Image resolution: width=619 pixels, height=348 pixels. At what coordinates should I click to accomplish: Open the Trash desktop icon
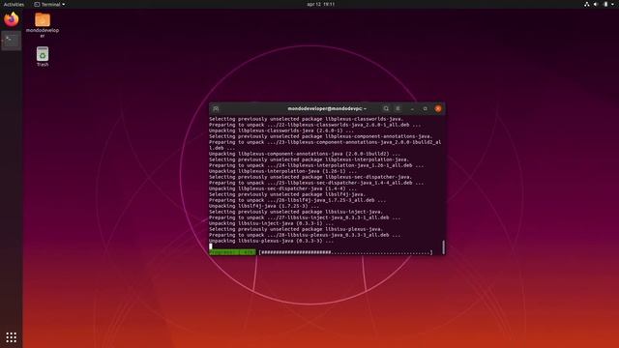[x=43, y=56]
